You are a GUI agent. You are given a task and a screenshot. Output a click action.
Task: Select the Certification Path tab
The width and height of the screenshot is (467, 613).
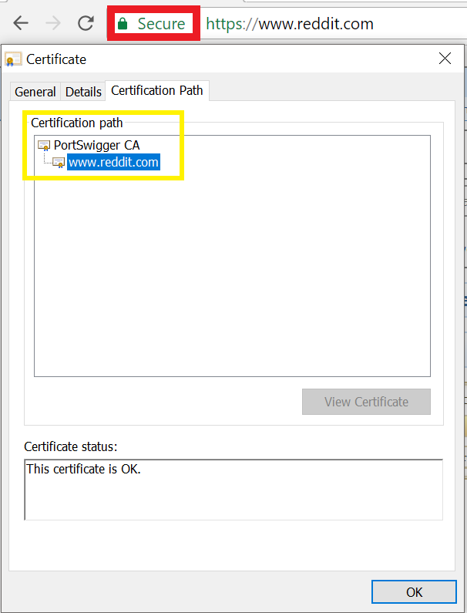tap(157, 91)
